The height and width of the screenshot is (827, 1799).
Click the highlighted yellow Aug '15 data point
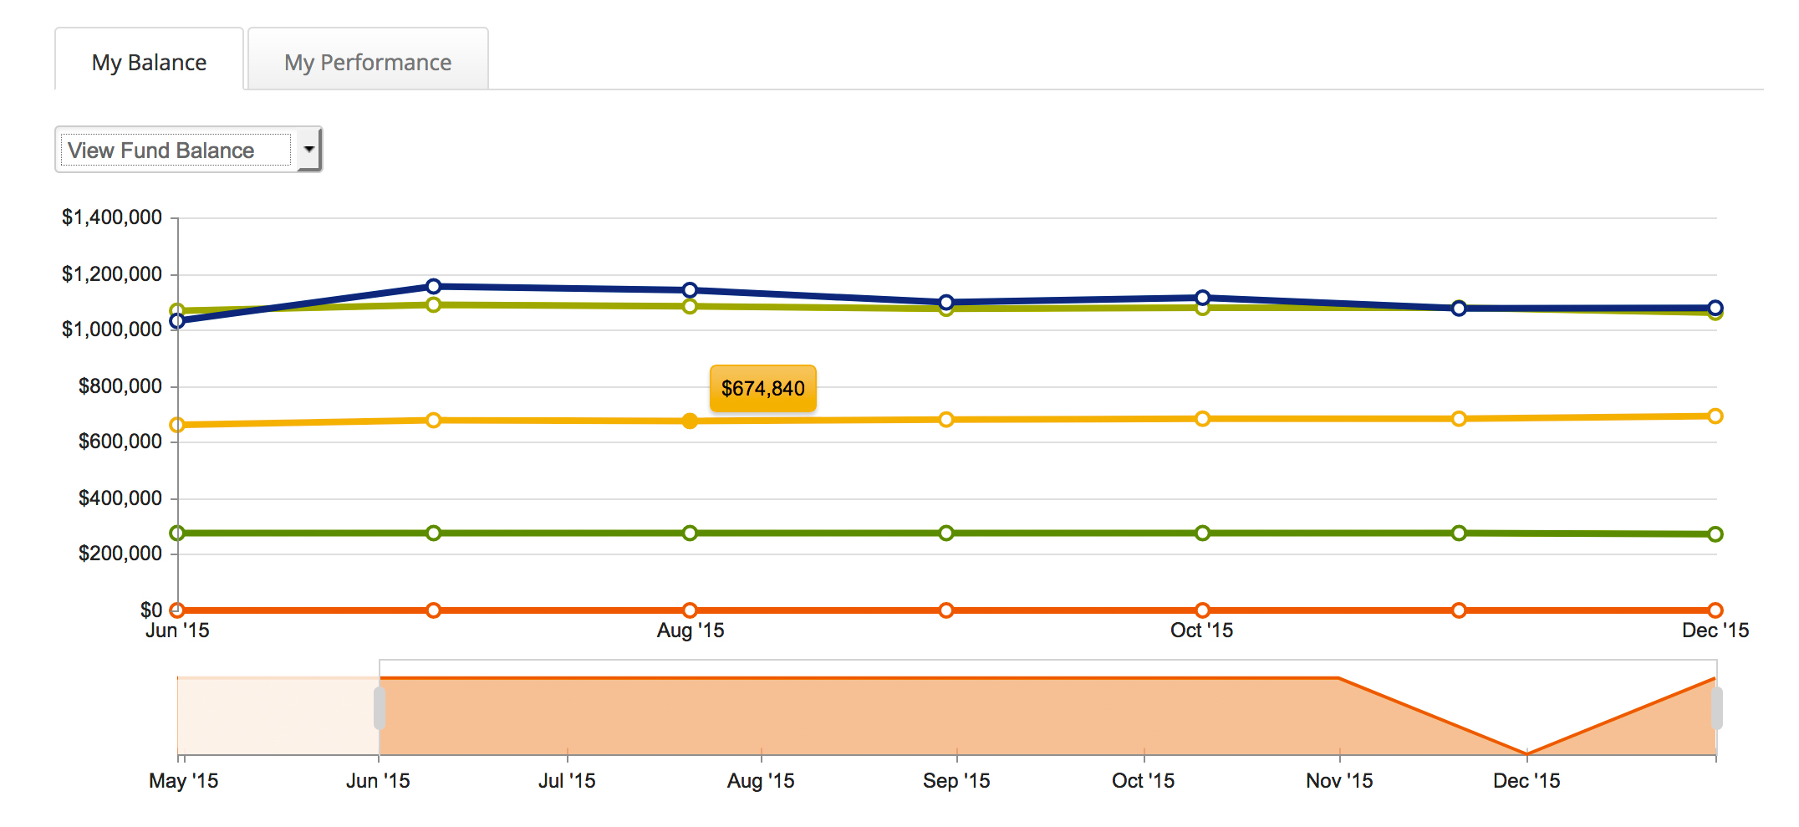[690, 421]
